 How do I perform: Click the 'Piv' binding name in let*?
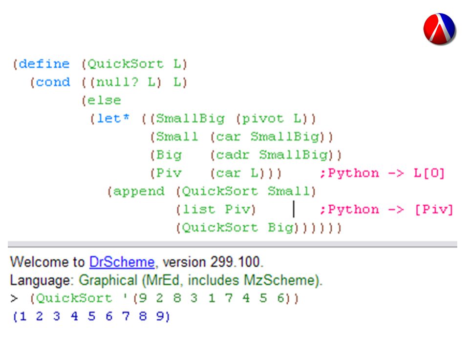(x=169, y=173)
